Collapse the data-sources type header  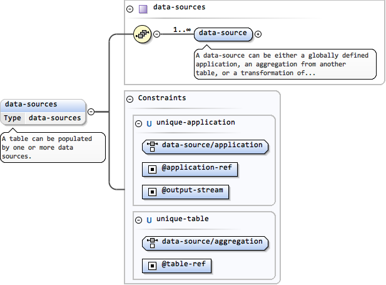(x=130, y=9)
